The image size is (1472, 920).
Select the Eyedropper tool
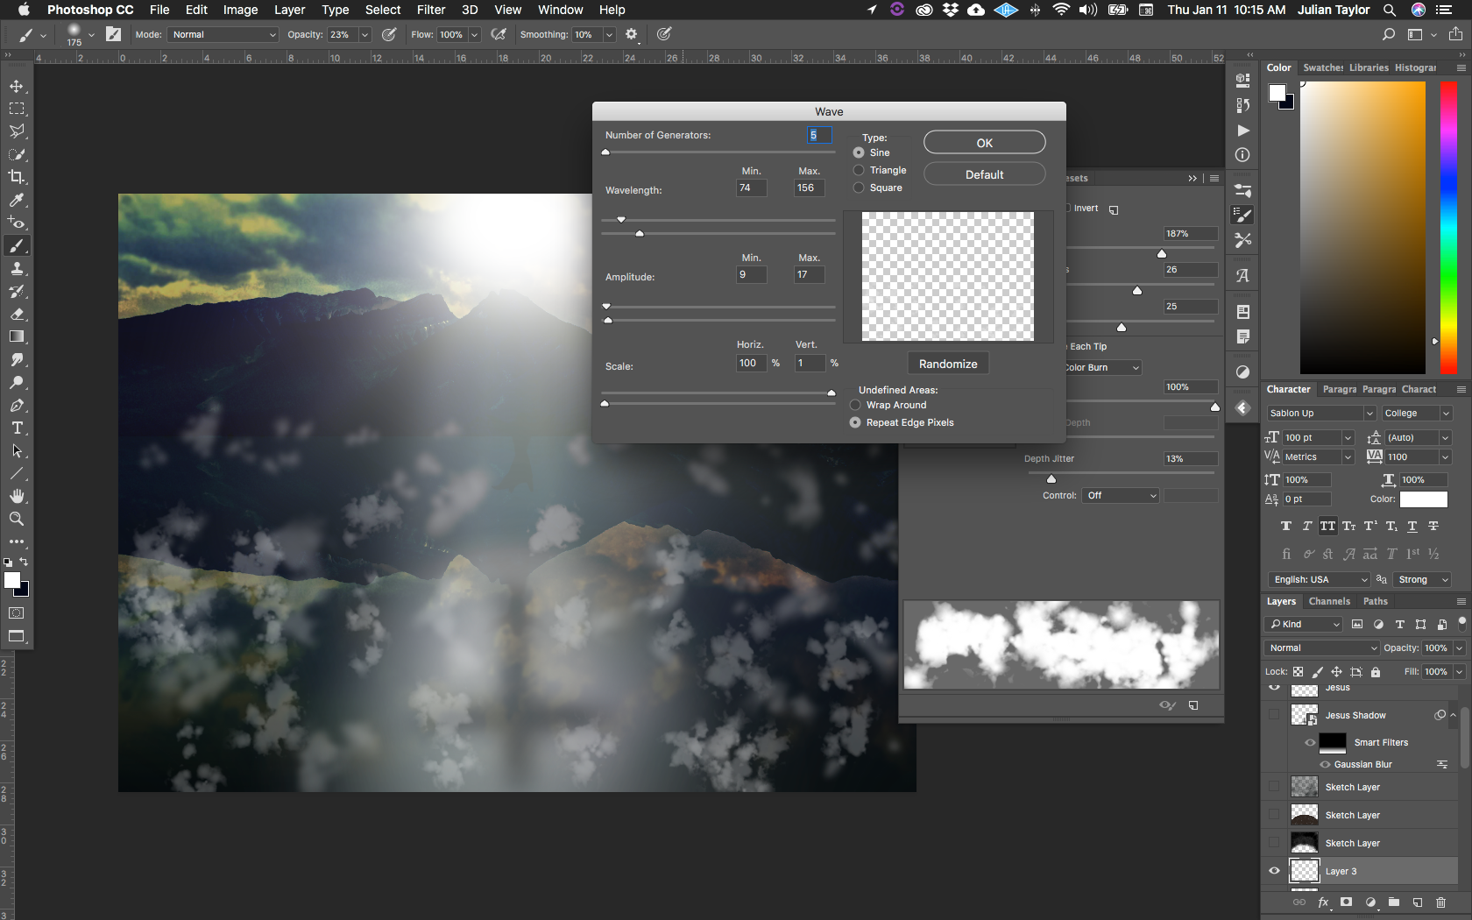tap(17, 200)
